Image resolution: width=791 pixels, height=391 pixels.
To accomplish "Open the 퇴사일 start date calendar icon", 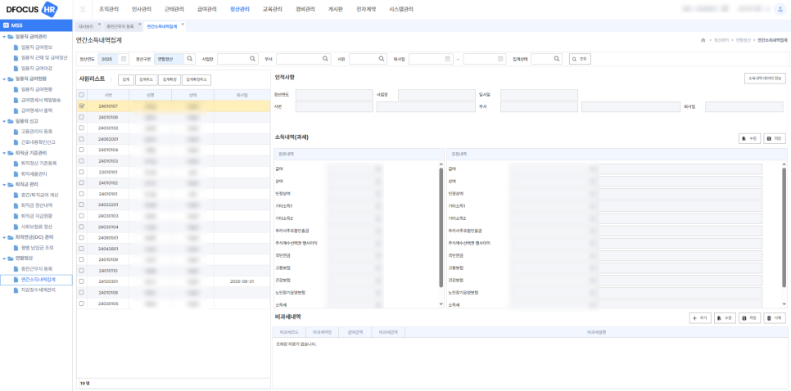I will pyautogui.click(x=447, y=59).
